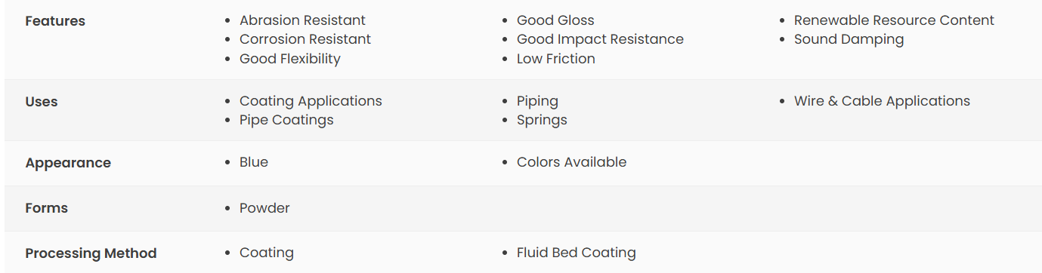The image size is (1042, 273).
Task: Click the Good Flexibility item
Action: tap(290, 59)
